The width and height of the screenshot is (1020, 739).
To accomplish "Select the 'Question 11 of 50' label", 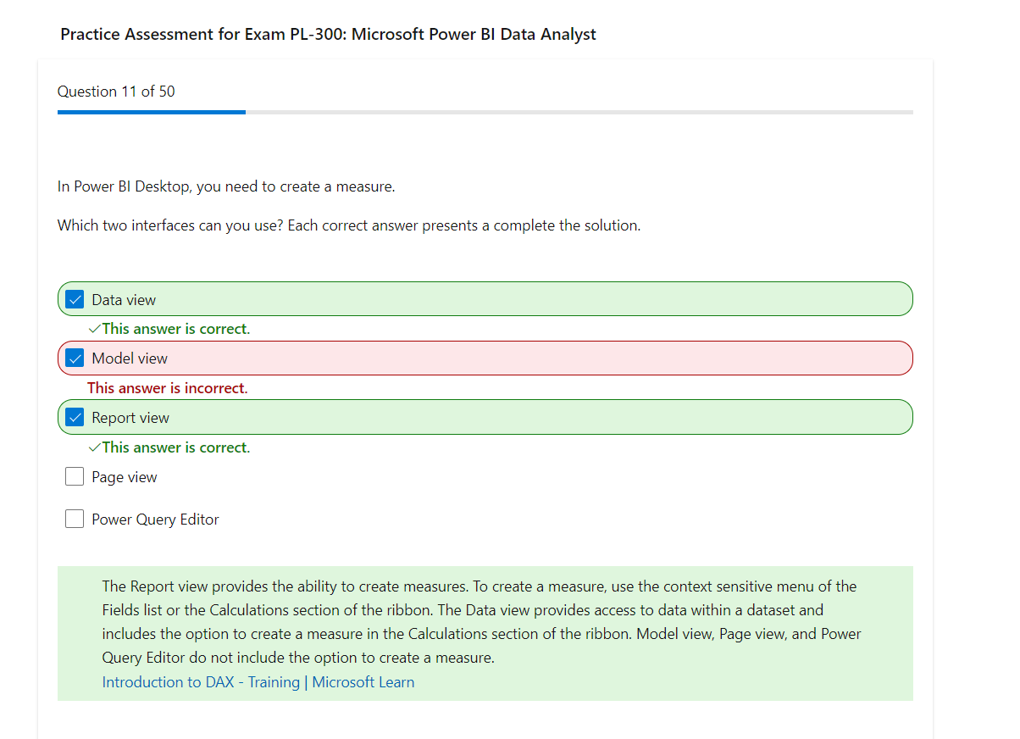I will point(116,92).
